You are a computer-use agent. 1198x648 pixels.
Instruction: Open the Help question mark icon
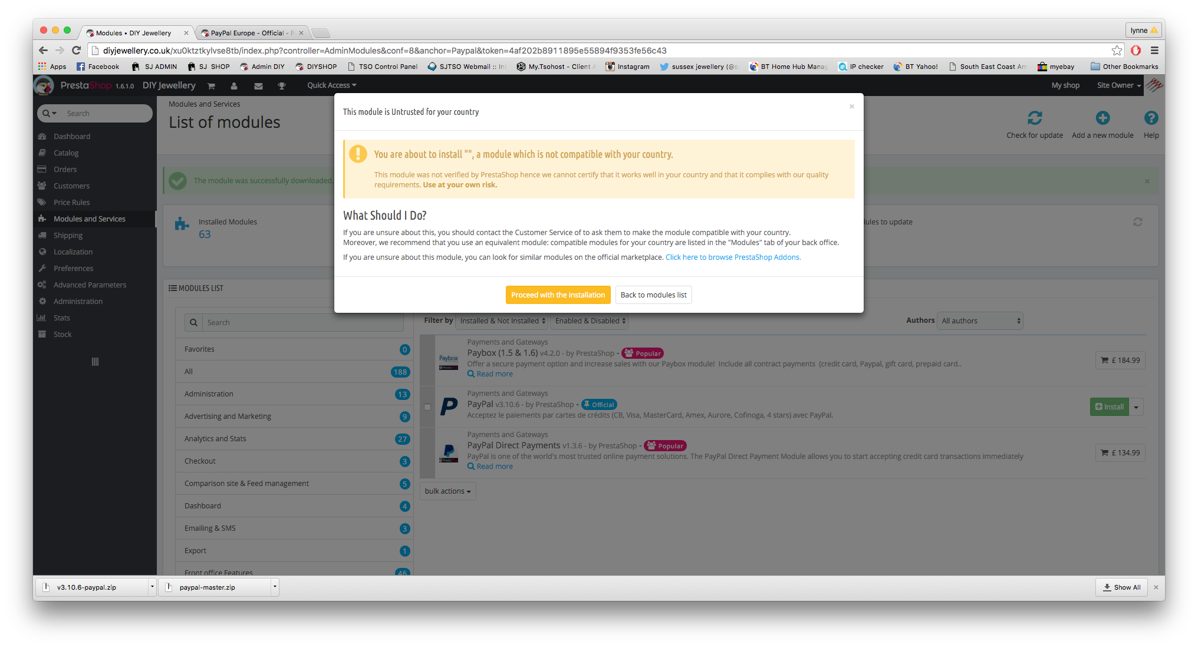pos(1150,118)
